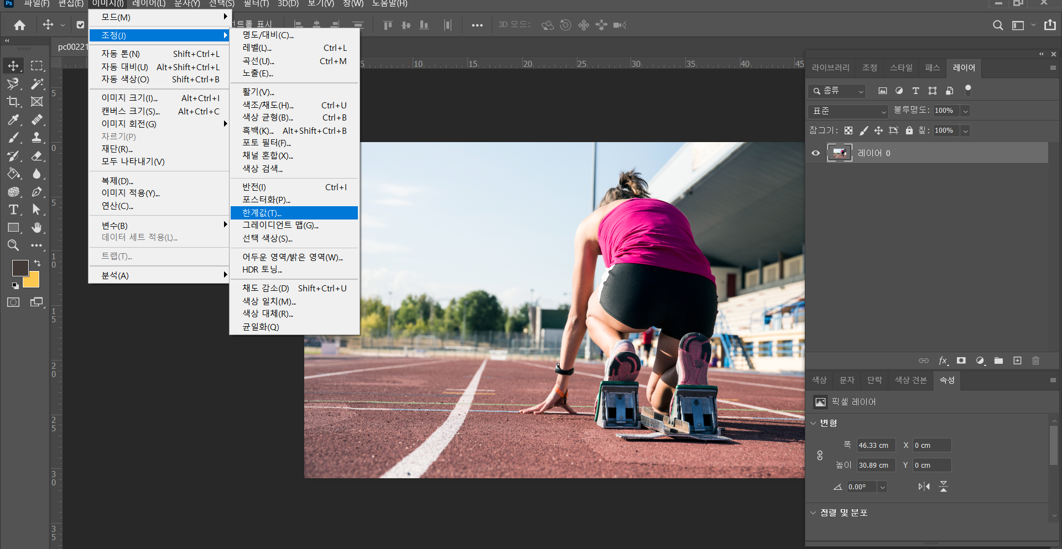
Task: Click the add layer mask icon
Action: tap(961, 360)
